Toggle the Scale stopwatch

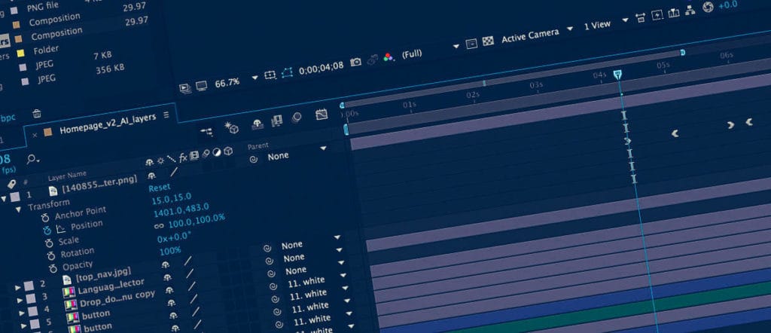pos(49,243)
